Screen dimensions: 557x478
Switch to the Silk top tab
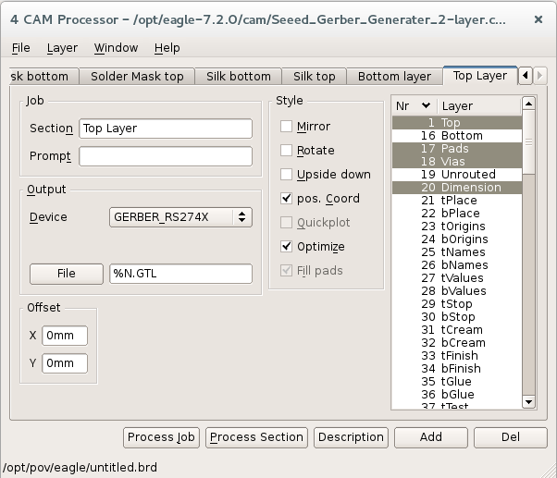coord(314,77)
